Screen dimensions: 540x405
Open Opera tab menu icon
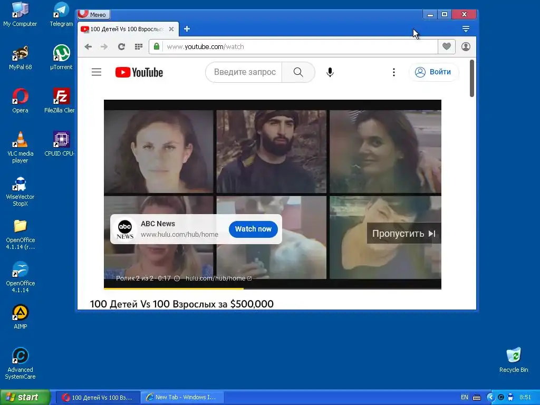pyautogui.click(x=466, y=29)
